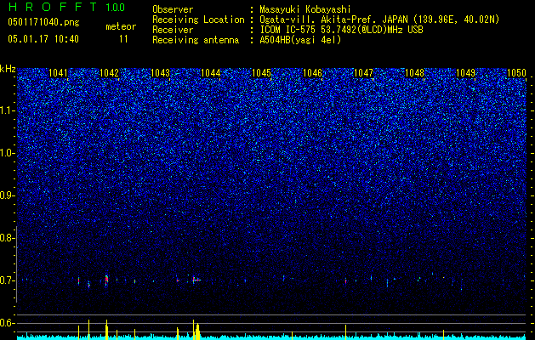Click the 0.9 frequency axis label
This screenshot has height=340, width=535.
8,195
